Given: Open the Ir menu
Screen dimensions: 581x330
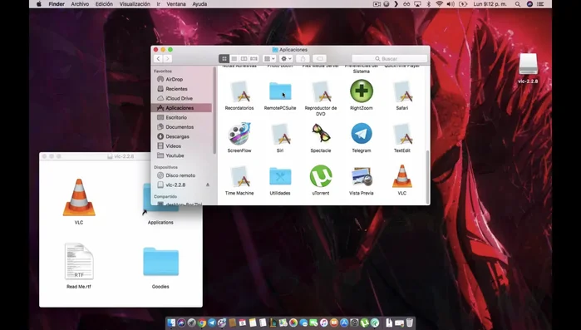Looking at the screenshot, I should point(158,4).
